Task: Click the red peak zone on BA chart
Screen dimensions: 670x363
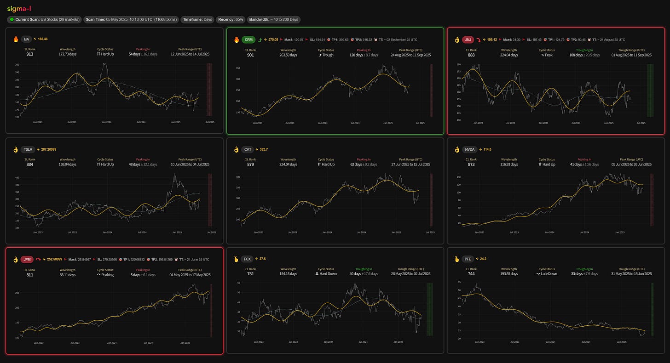Action: click(209, 90)
